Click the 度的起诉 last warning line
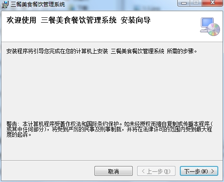This screenshot has height=182, width=224. pos(19,135)
